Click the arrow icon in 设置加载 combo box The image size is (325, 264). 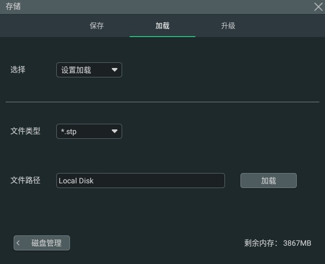(x=115, y=70)
